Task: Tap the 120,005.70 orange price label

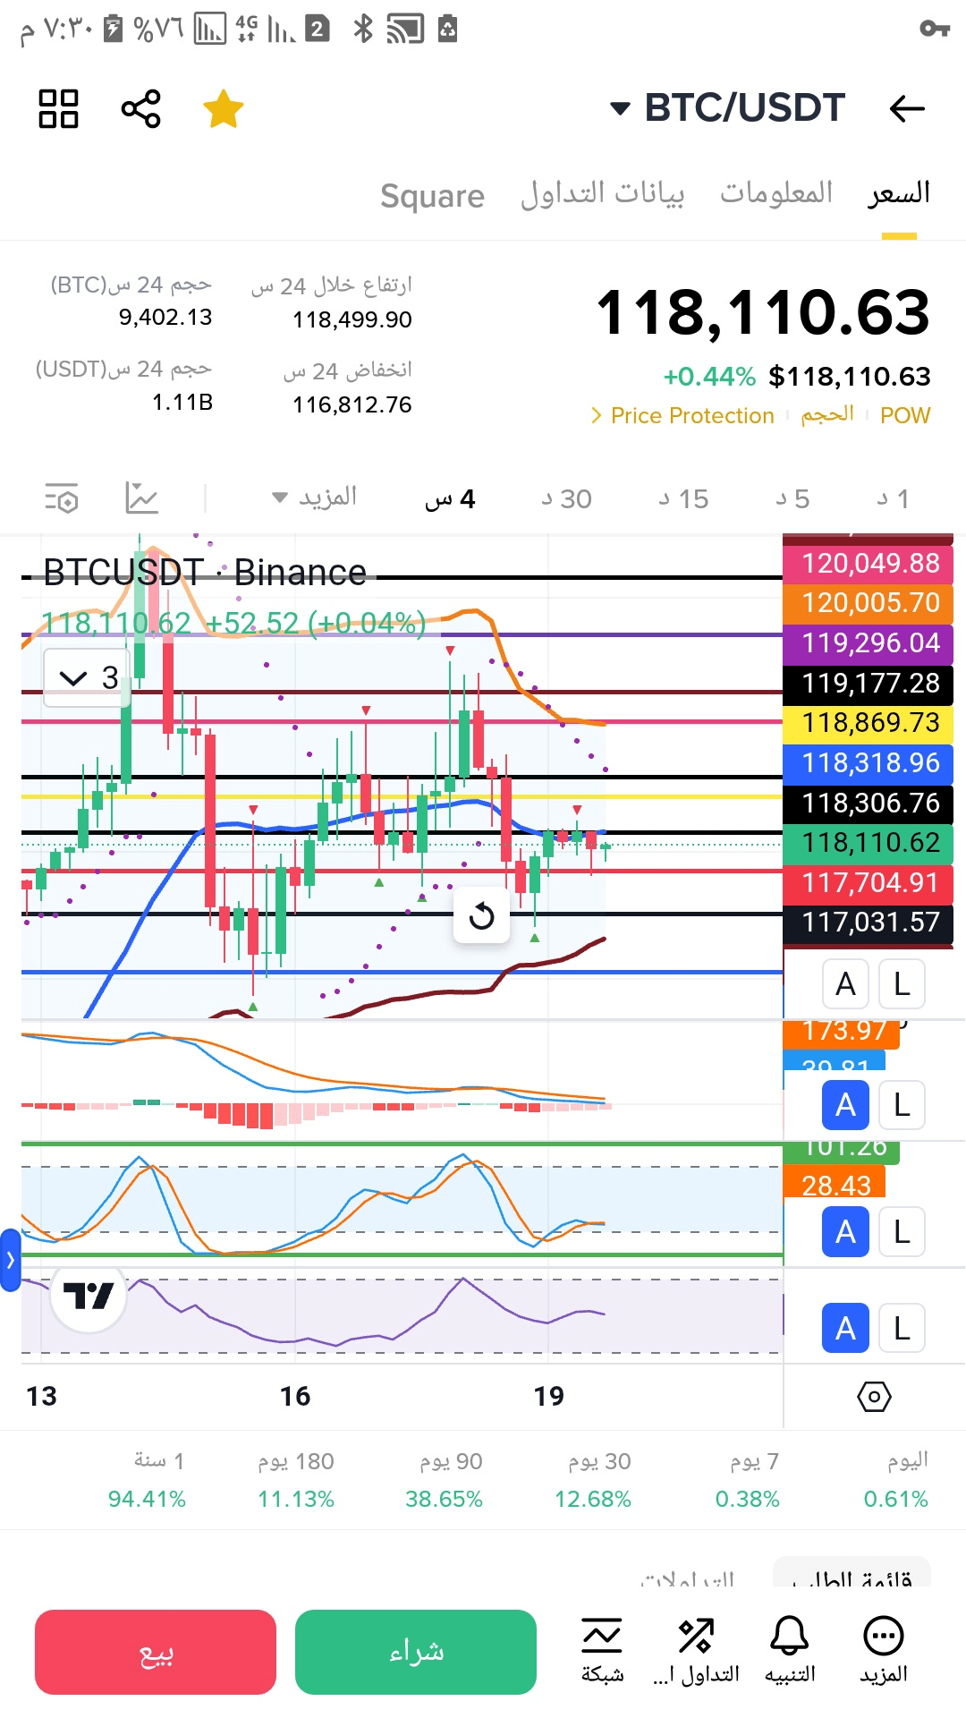Action: pyautogui.click(x=868, y=603)
